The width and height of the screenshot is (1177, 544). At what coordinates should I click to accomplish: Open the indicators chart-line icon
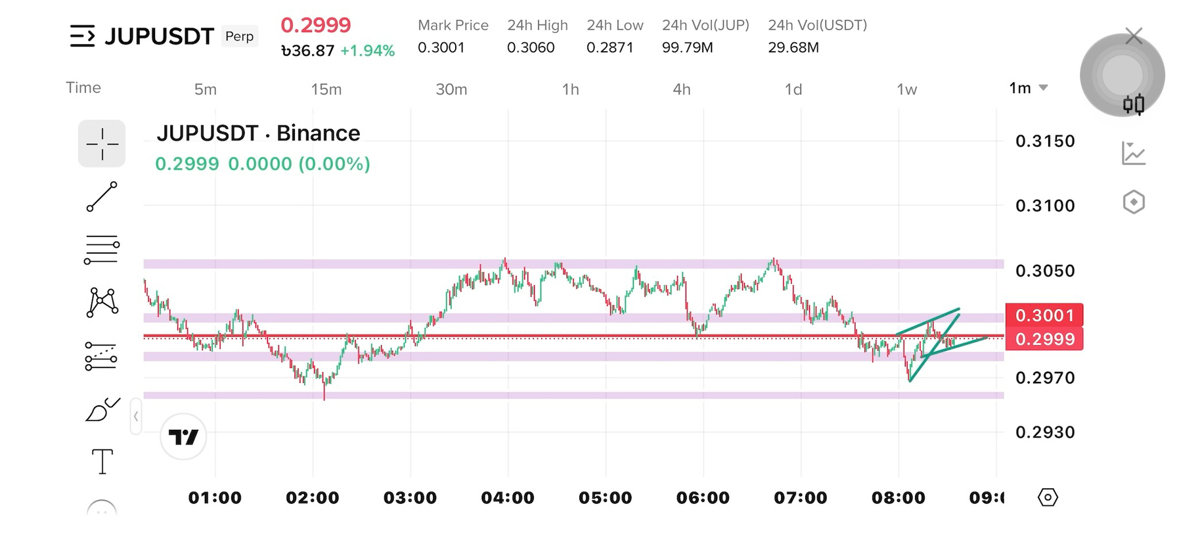1134,153
